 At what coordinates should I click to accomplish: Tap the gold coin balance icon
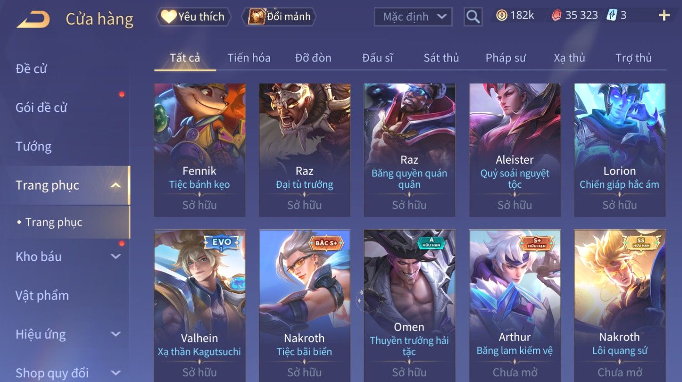(501, 15)
